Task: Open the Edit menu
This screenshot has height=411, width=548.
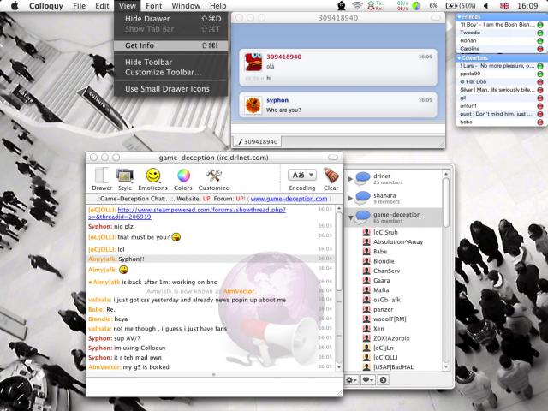Action: pos(102,6)
